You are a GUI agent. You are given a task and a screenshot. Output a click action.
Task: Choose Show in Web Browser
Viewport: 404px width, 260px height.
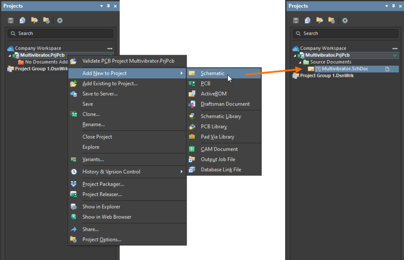127,217
